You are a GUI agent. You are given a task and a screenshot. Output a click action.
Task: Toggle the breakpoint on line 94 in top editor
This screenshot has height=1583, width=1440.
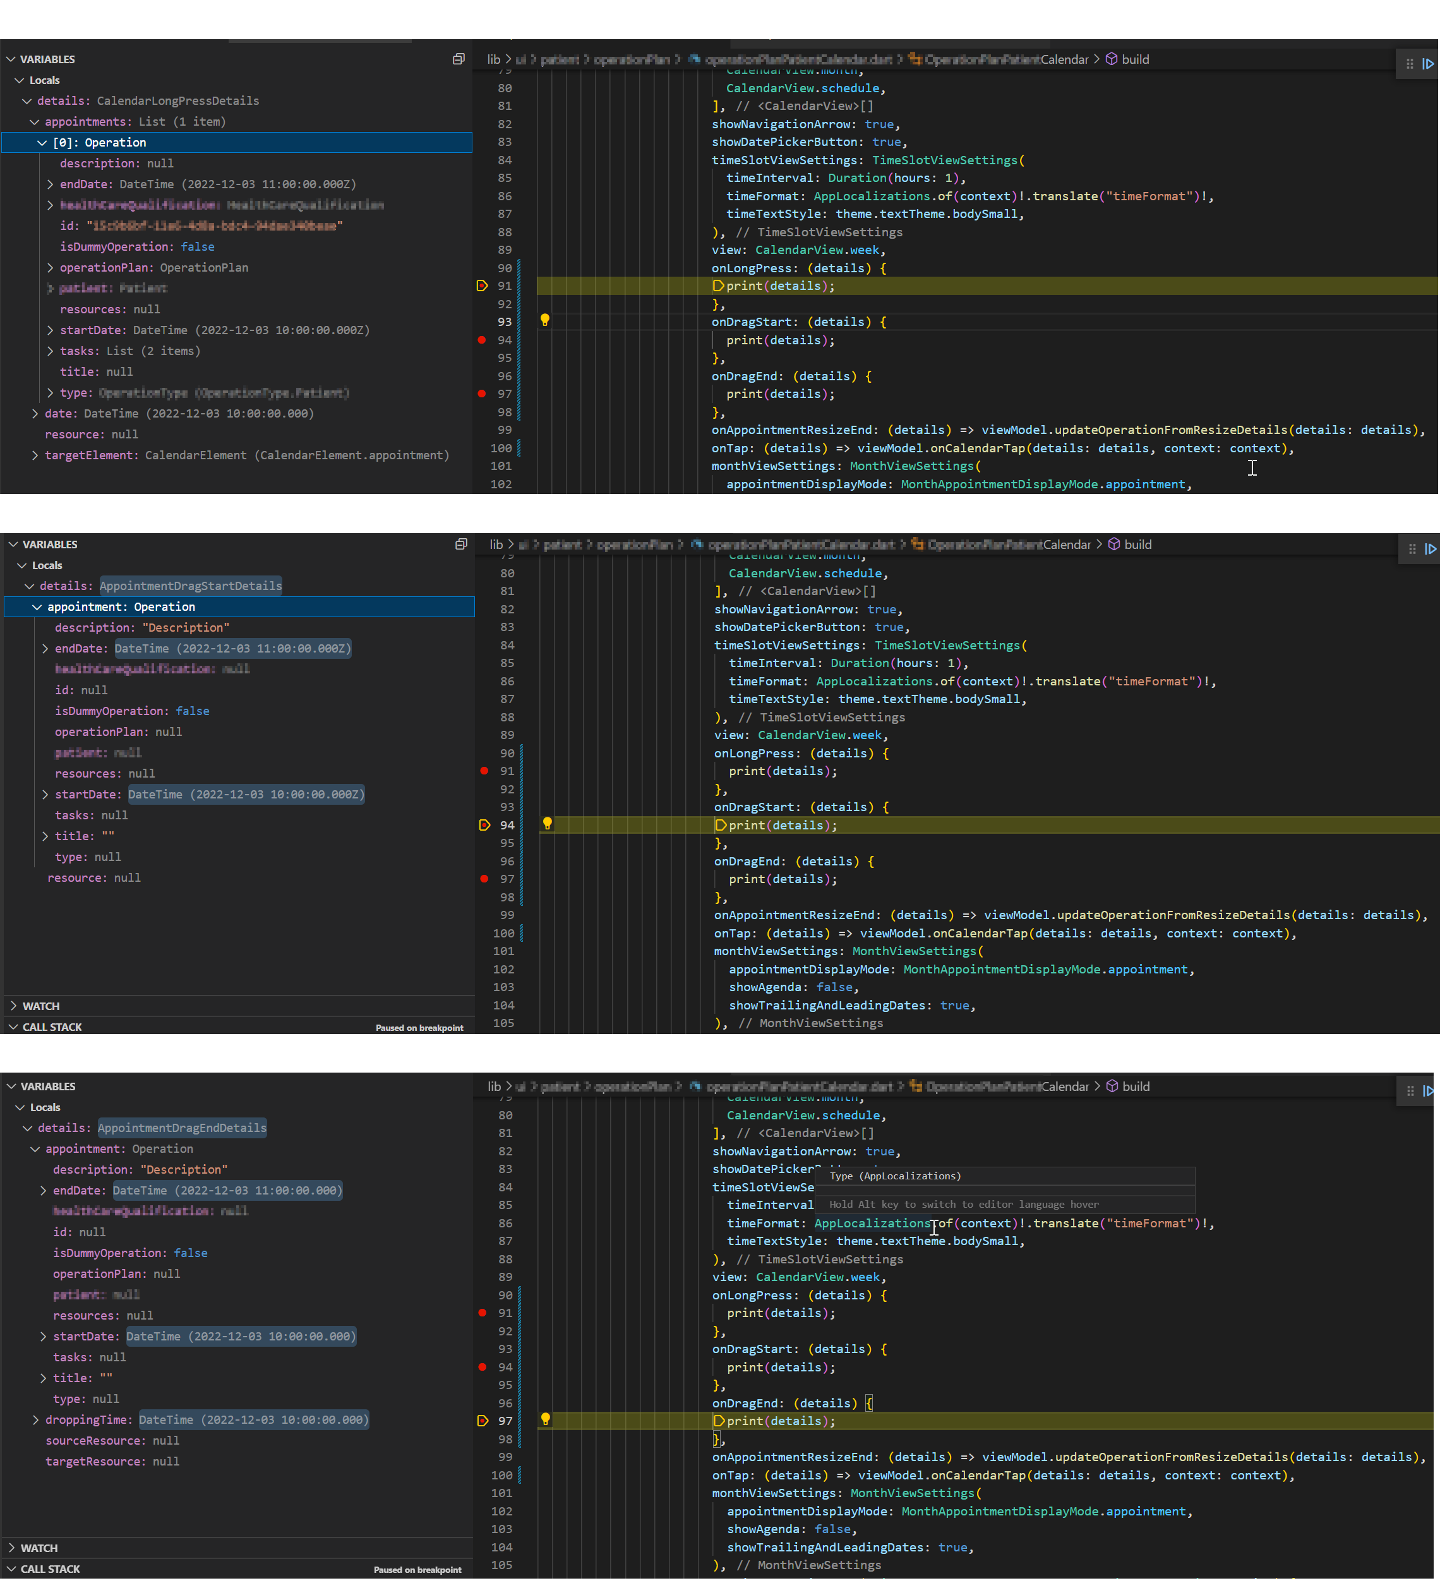(x=482, y=340)
